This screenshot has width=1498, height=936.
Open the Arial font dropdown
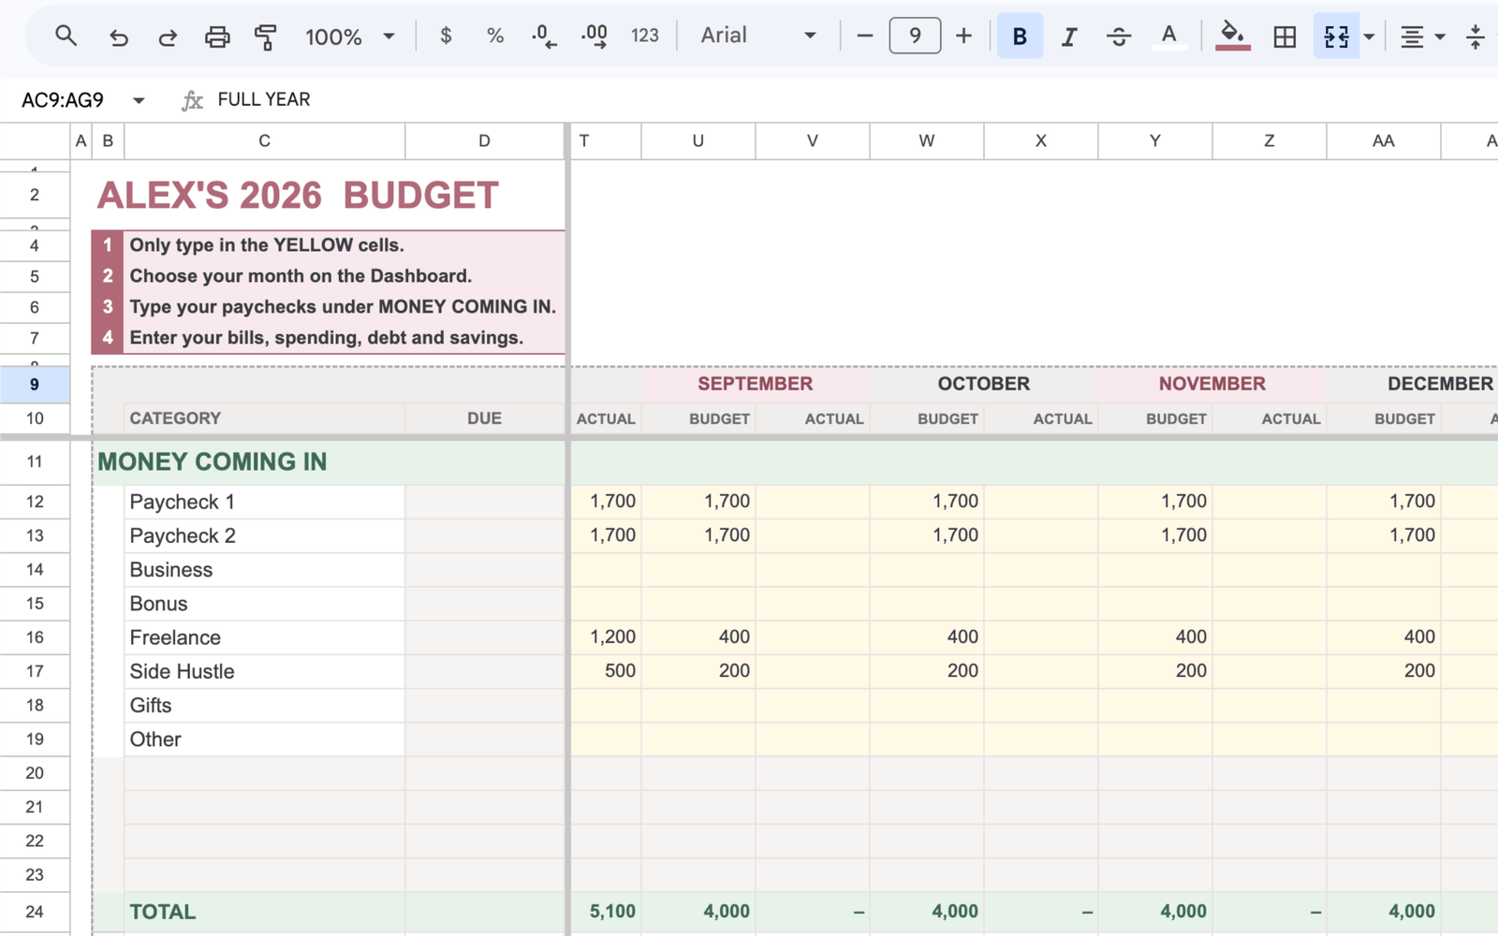pos(758,36)
